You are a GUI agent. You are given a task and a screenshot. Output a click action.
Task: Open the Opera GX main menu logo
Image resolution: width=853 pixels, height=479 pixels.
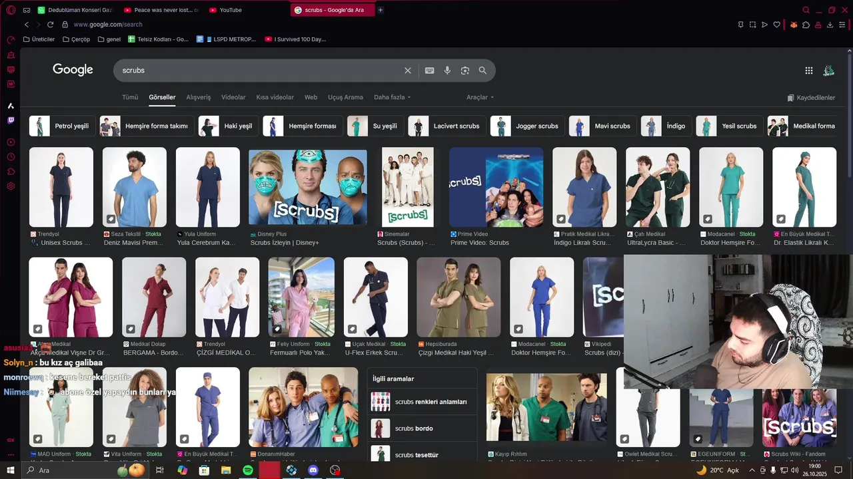click(11, 10)
